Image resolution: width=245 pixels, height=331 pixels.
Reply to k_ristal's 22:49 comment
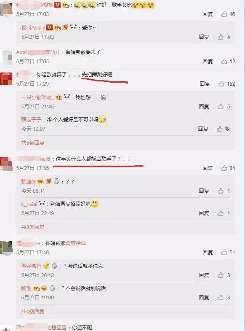pyautogui.click(x=204, y=213)
